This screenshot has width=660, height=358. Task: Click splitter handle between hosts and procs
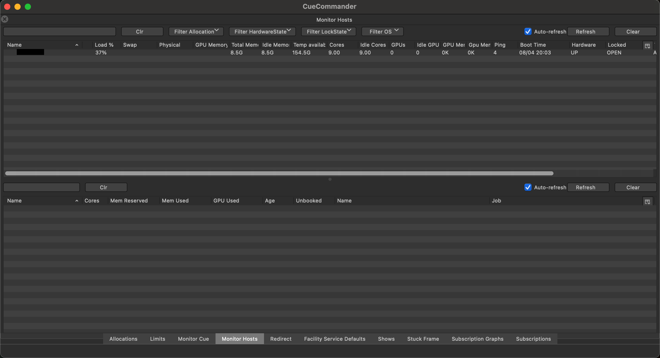point(330,179)
